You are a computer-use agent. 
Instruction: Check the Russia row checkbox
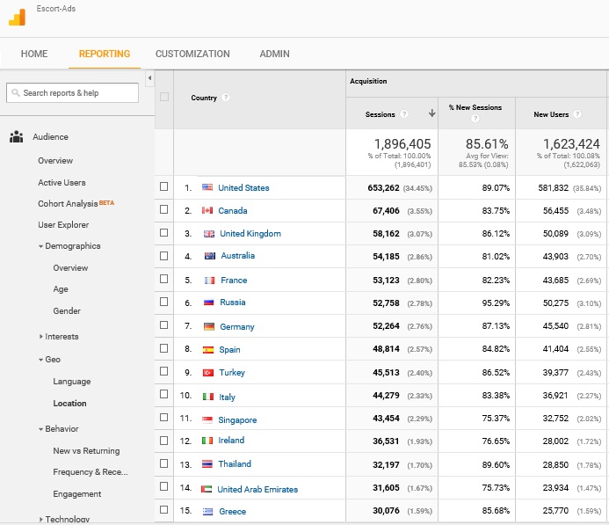[164, 302]
